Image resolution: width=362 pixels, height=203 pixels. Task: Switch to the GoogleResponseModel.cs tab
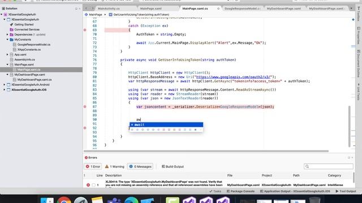click(x=242, y=8)
